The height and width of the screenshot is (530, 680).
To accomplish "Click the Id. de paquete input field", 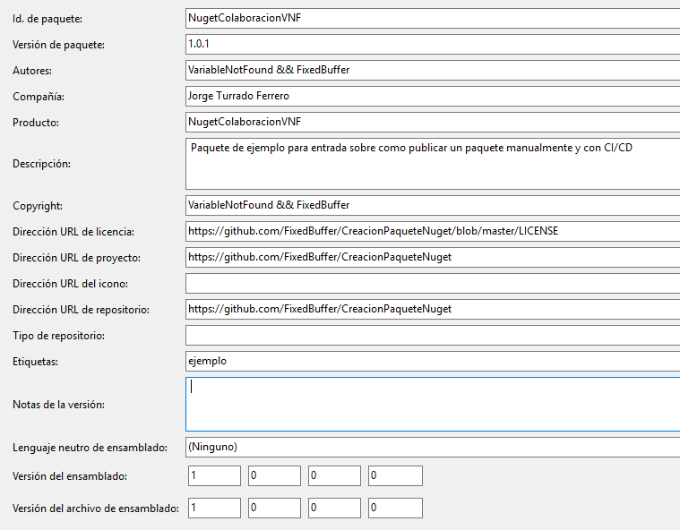I will click(x=433, y=18).
